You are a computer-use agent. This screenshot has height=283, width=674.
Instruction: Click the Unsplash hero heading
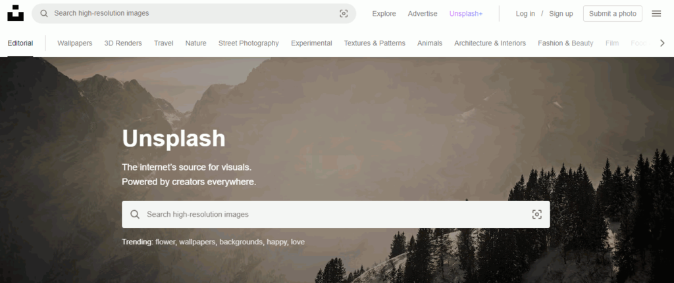[174, 139]
